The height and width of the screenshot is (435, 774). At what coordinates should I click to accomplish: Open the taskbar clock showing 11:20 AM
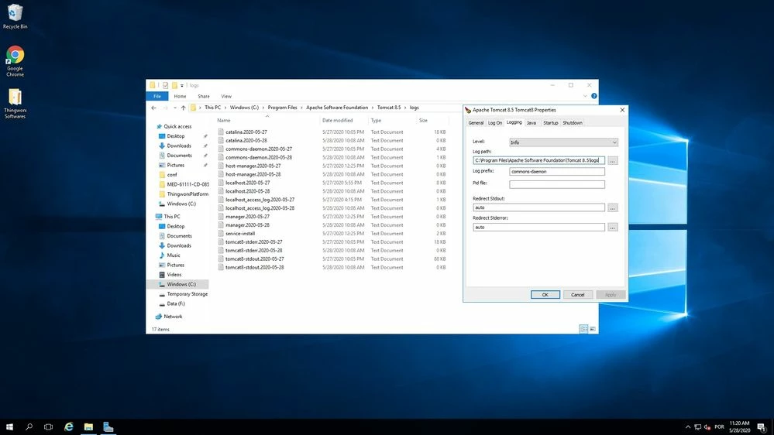[x=739, y=426]
